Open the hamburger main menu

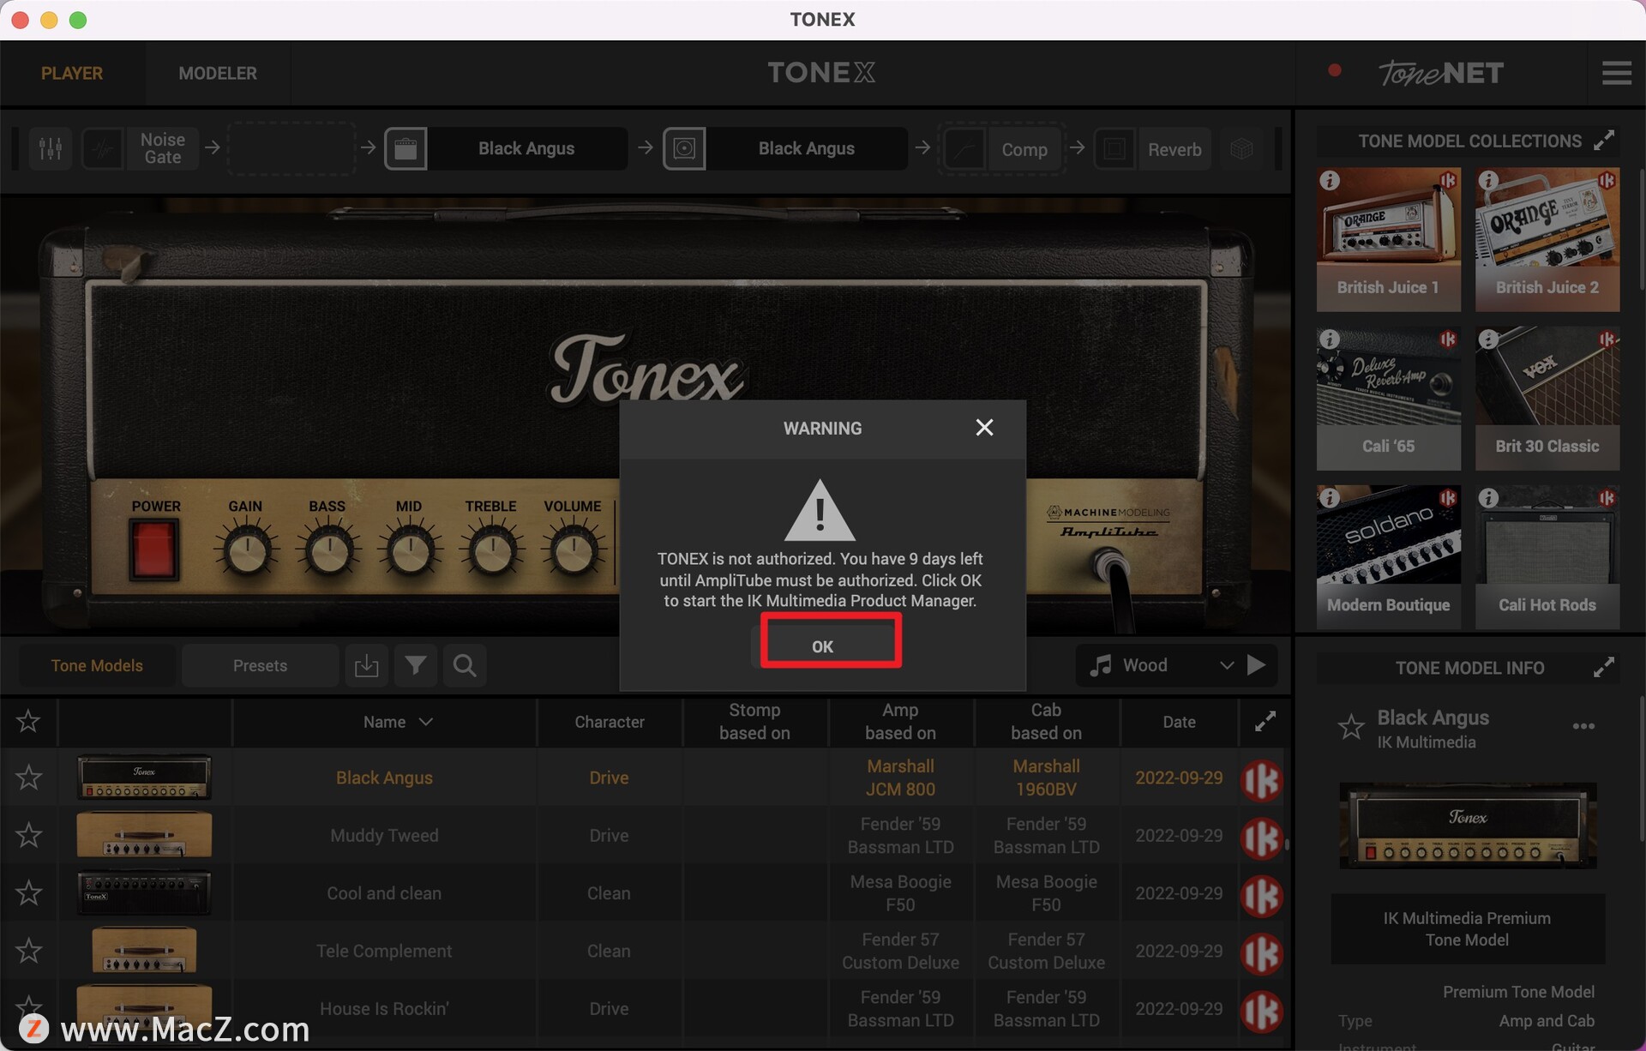tap(1616, 73)
